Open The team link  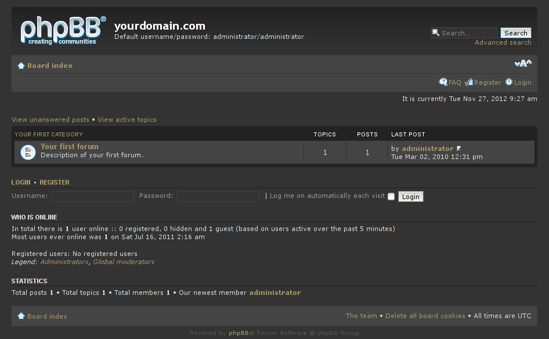tap(361, 316)
